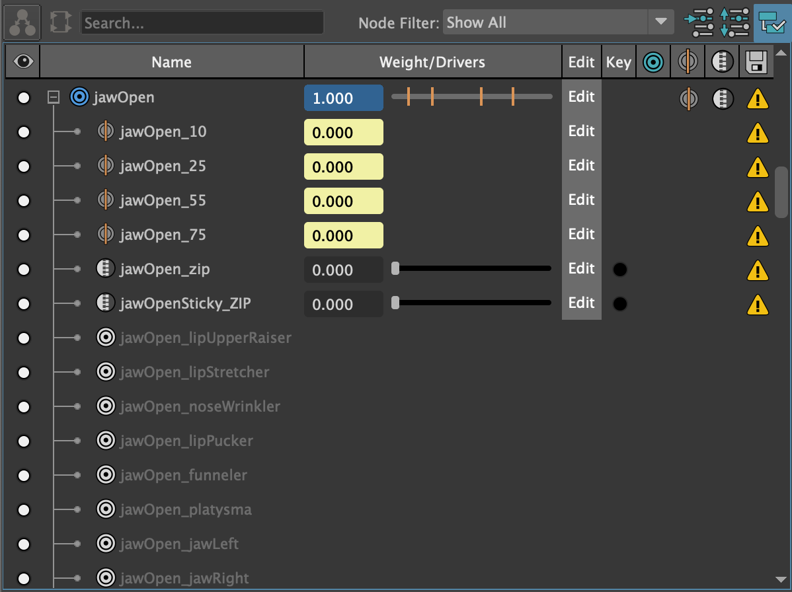Click the Search input field
792x592 pixels.
202,22
